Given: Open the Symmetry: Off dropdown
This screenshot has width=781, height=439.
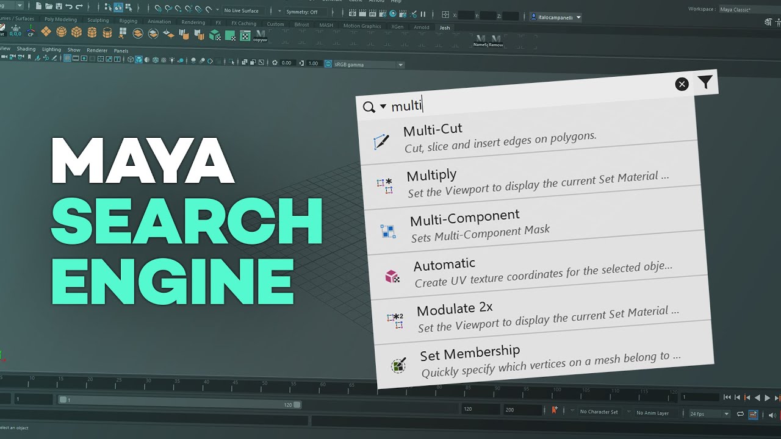Looking at the screenshot, I should click(305, 12).
